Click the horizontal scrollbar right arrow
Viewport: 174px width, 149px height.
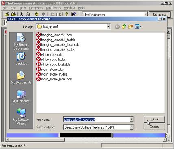tap(165, 140)
